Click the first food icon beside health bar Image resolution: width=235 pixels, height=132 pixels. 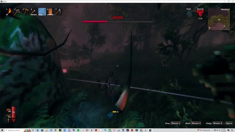coord(9,111)
